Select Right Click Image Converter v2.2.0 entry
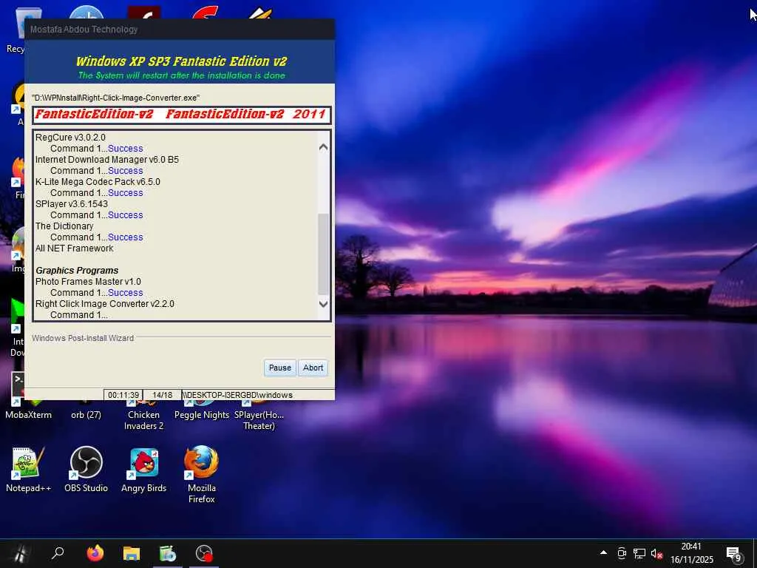Screen dimensions: 757x568 click(x=105, y=304)
